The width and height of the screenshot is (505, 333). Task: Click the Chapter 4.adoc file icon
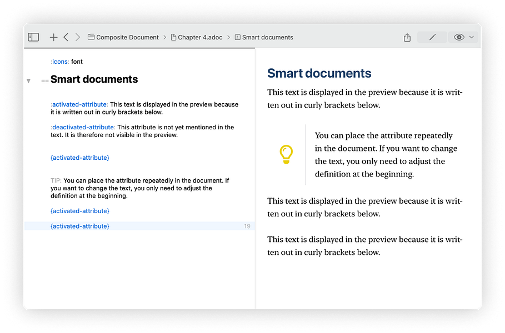[x=173, y=37]
